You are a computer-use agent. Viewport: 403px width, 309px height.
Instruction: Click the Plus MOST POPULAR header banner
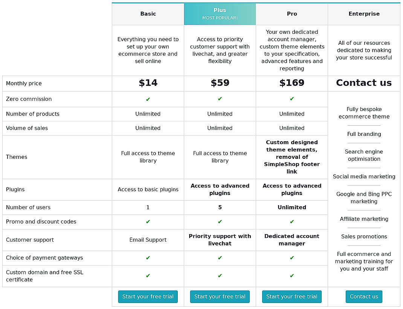220,14
